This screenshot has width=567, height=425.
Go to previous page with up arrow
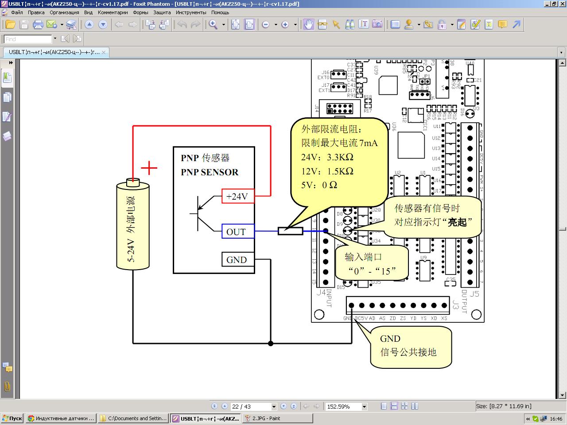89,24
